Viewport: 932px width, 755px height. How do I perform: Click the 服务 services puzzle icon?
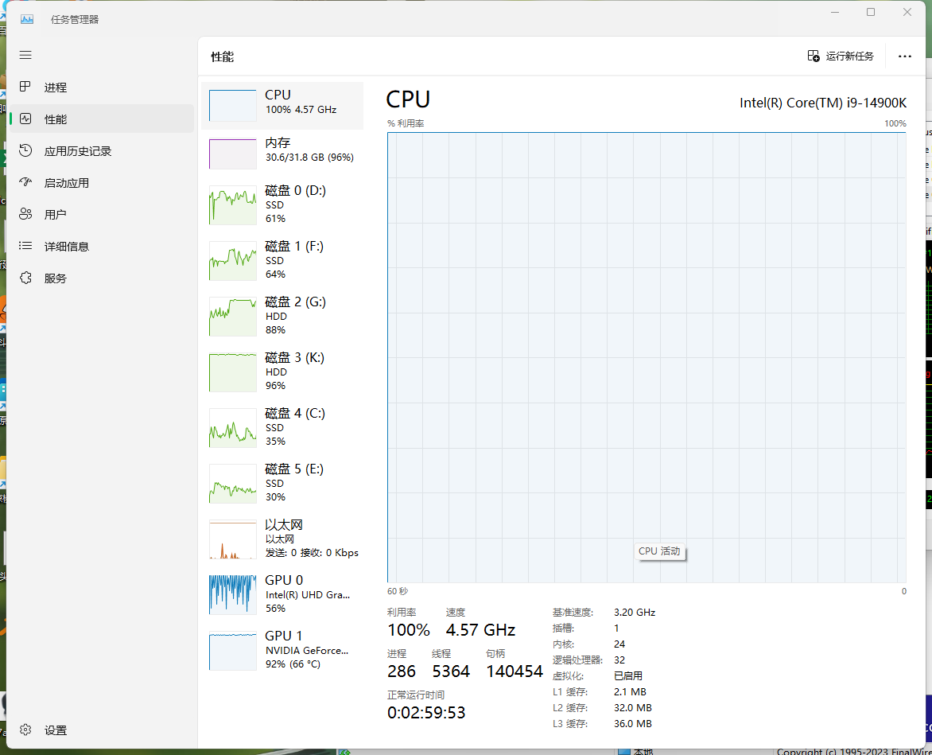tap(25, 278)
